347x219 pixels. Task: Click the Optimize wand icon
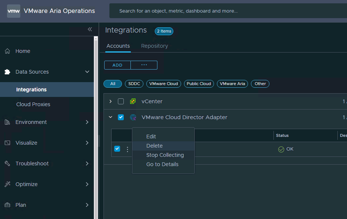coord(7,184)
